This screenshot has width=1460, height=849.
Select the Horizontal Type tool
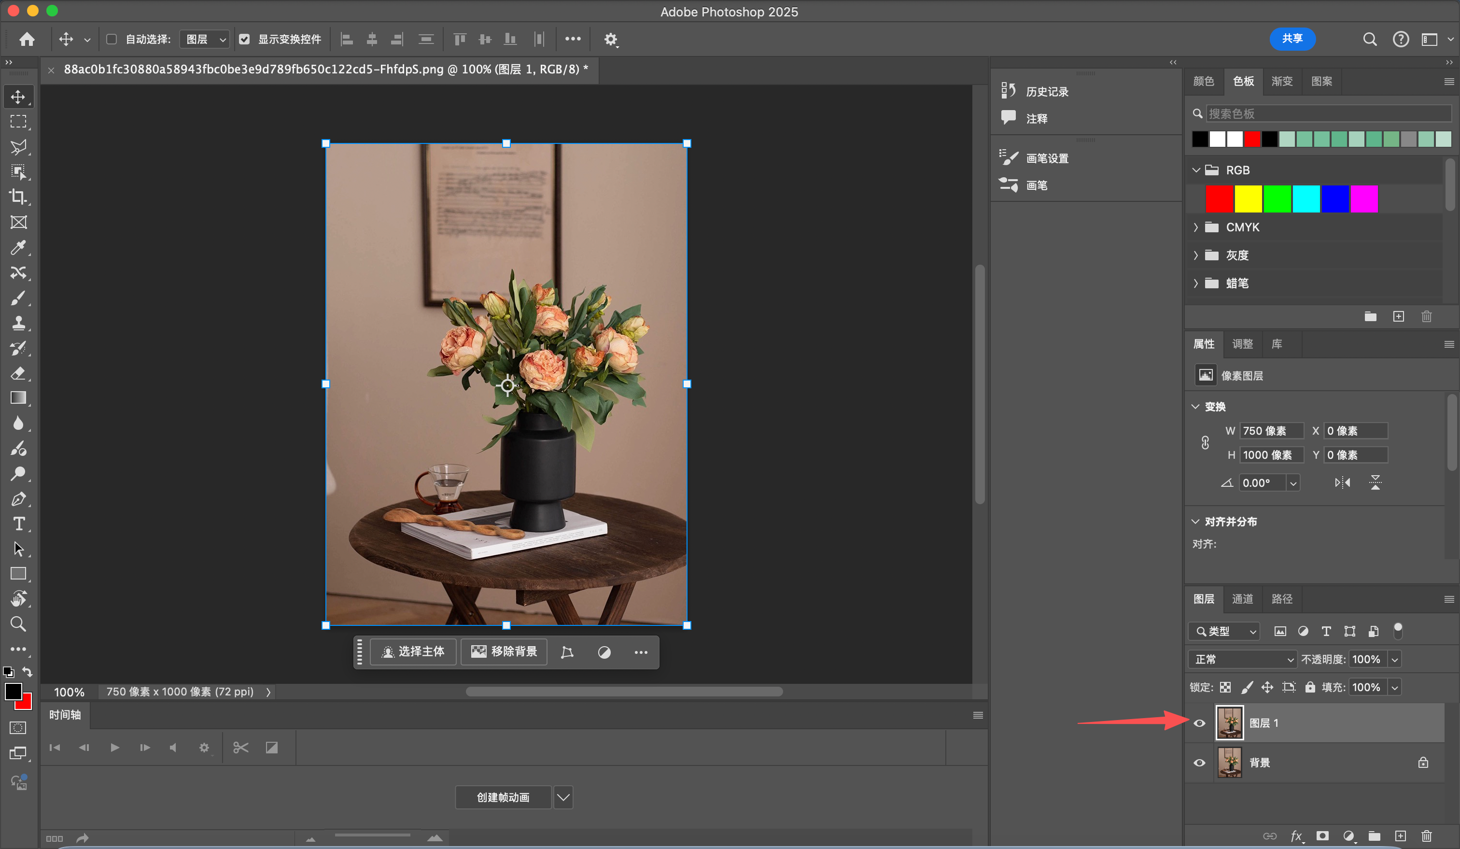[x=18, y=524]
